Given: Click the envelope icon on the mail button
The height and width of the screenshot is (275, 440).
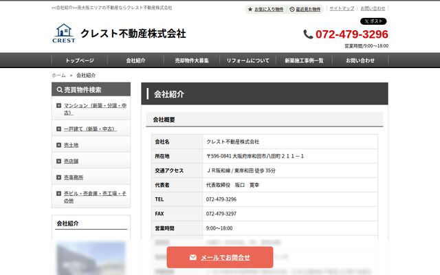Looking at the screenshot, I should 193,257.
